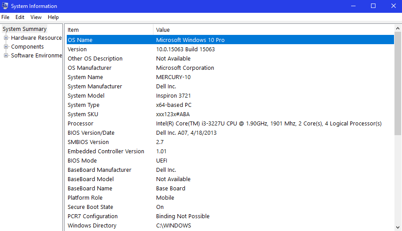The height and width of the screenshot is (231, 402).
Task: Select the Embedded Controller Version row
Action: click(x=230, y=151)
